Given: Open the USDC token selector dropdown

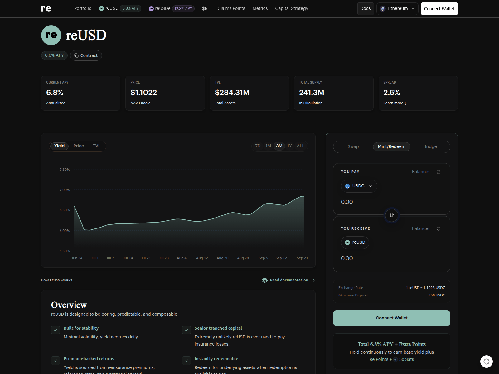Looking at the screenshot, I should 359,186.
